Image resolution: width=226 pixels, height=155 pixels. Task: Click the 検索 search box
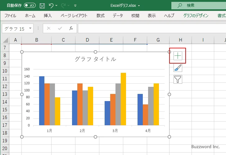tap(199, 6)
